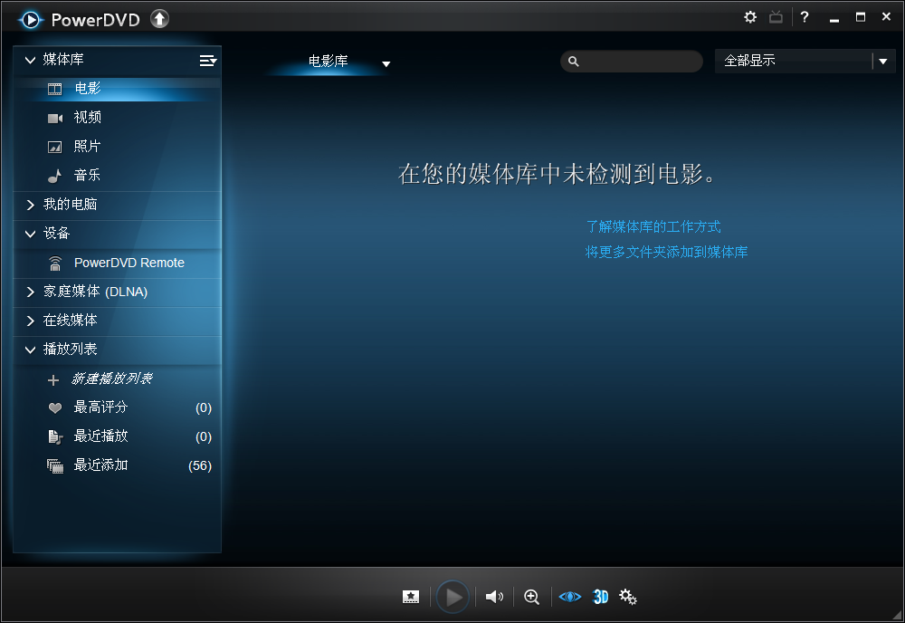Select 音乐 in the media library
Image resolution: width=905 pixels, height=623 pixels.
tap(88, 176)
